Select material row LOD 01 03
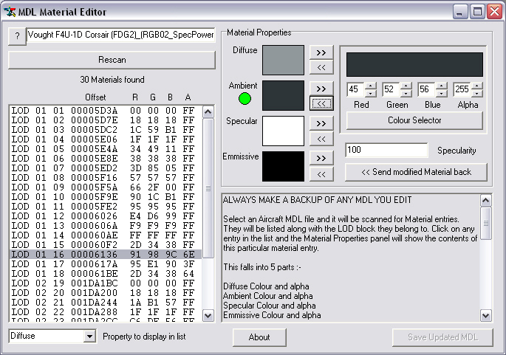Viewport: 506px width, 355px height. pyautogui.click(x=105, y=129)
